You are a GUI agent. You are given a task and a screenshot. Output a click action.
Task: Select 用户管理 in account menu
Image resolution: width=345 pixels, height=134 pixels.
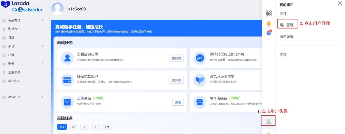[x=286, y=25]
